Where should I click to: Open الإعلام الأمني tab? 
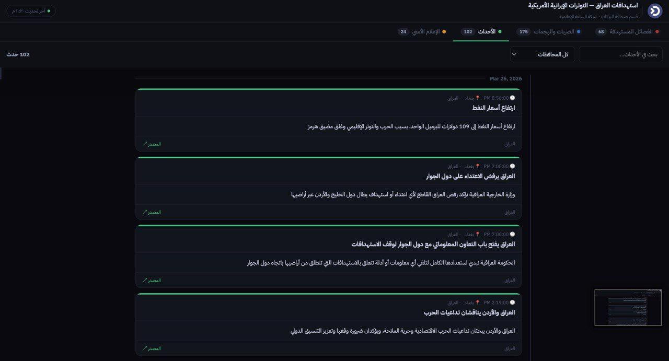click(425, 32)
